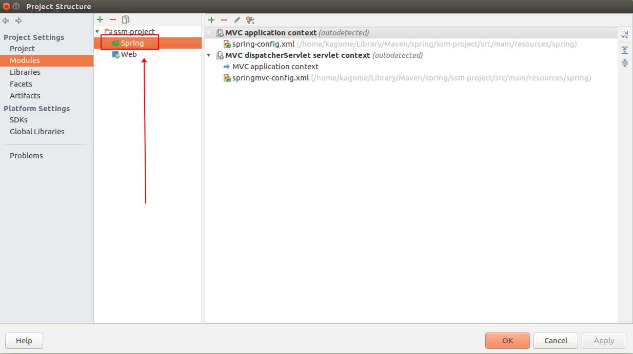633x354 pixels.
Task: Collapse MVC dispatcherServlet servlet context node
Action: 209,55
